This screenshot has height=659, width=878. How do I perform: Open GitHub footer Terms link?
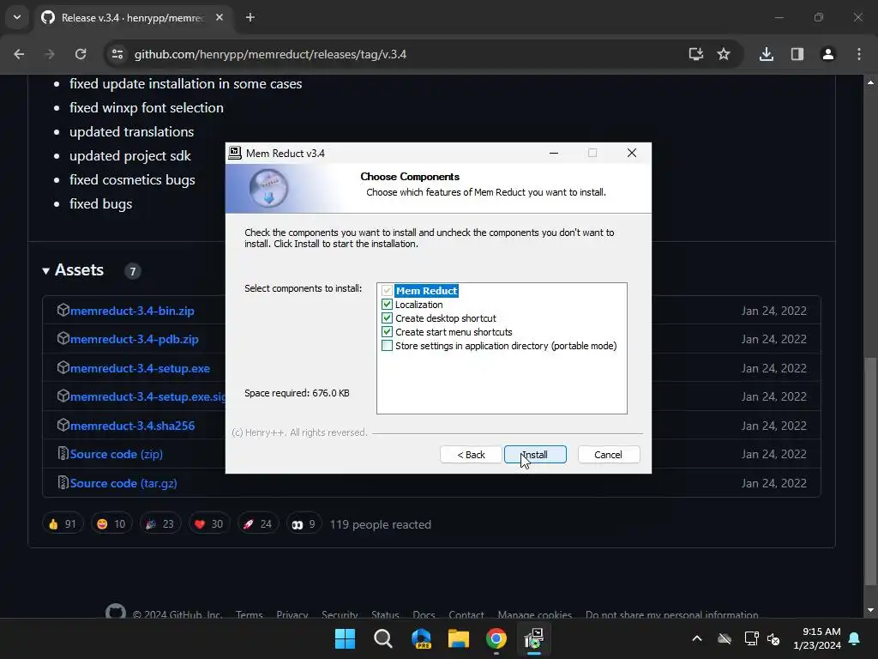coord(250,614)
